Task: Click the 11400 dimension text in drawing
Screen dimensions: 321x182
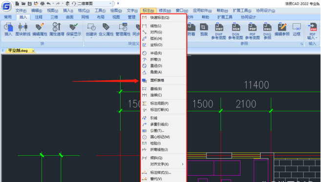Action: click(257, 85)
